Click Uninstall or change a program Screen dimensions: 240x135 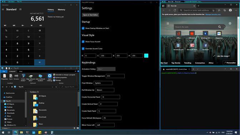64,75
